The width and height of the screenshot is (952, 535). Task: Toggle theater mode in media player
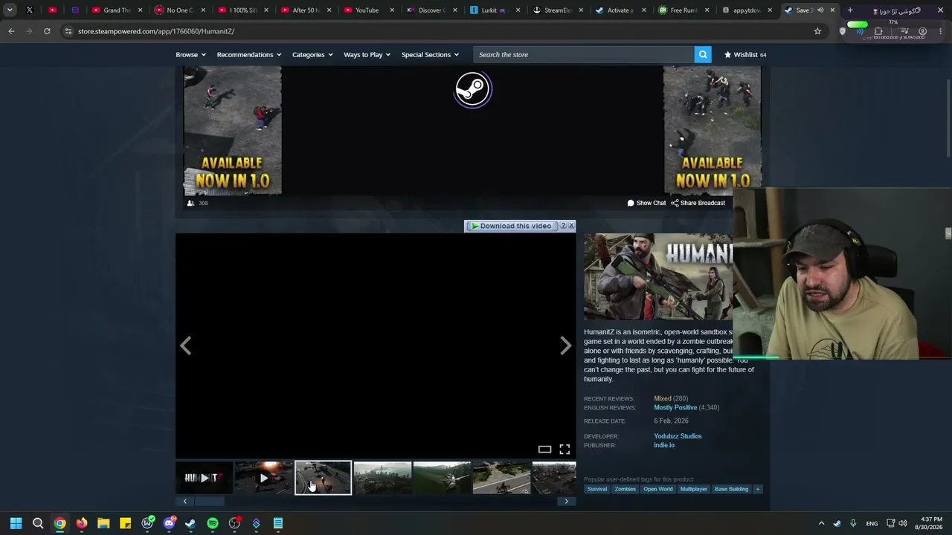544,449
